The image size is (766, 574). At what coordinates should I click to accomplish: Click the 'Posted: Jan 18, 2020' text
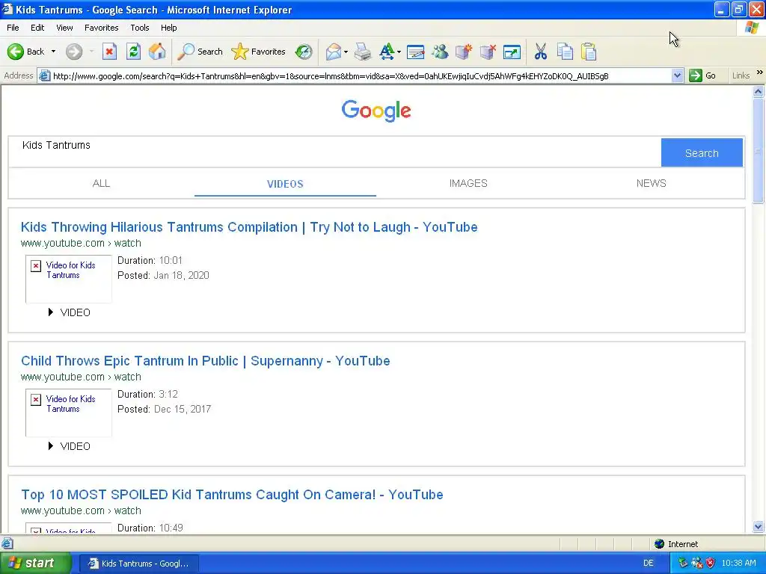coord(163,275)
